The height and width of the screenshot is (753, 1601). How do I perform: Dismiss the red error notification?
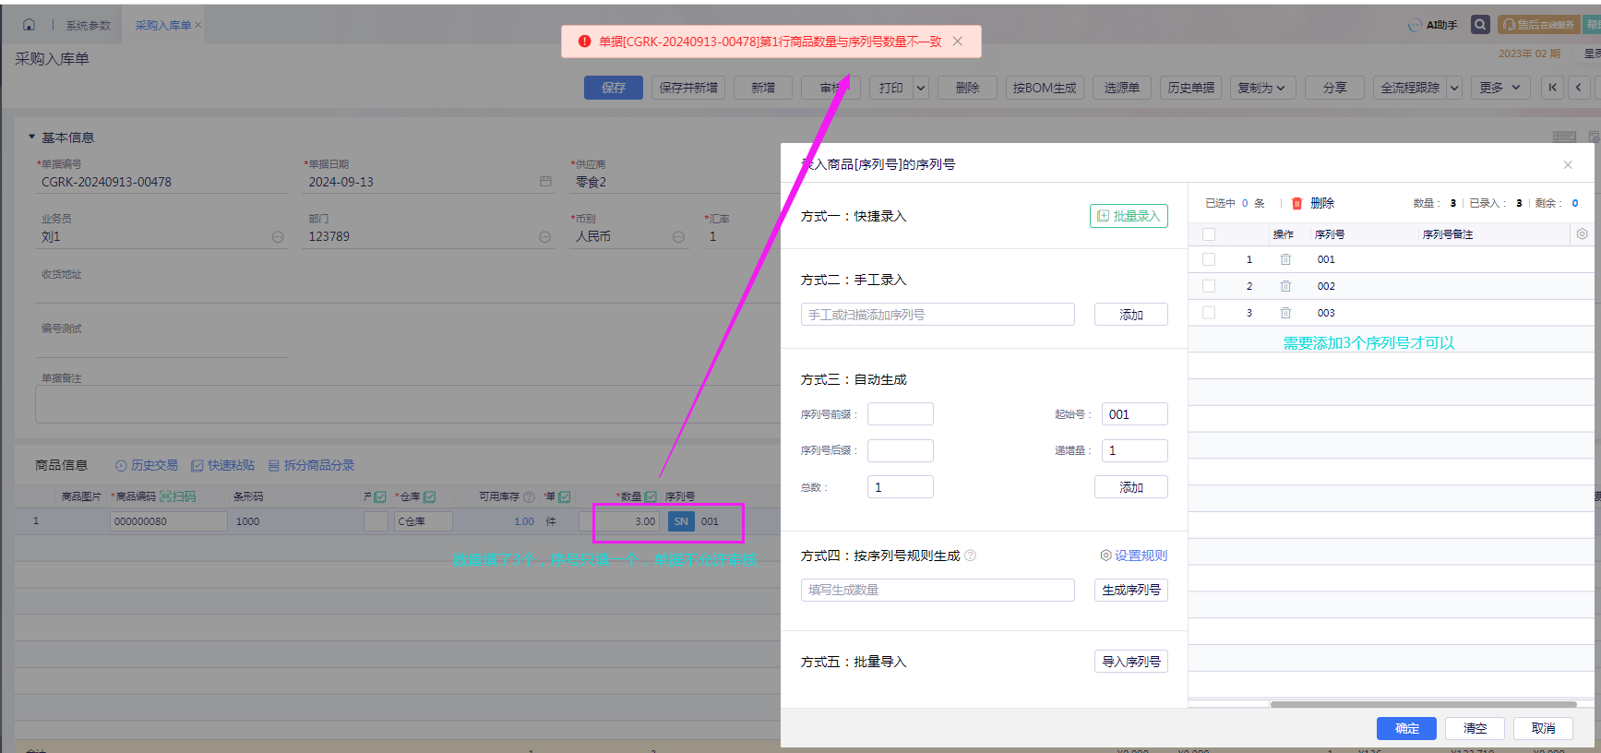point(958,42)
